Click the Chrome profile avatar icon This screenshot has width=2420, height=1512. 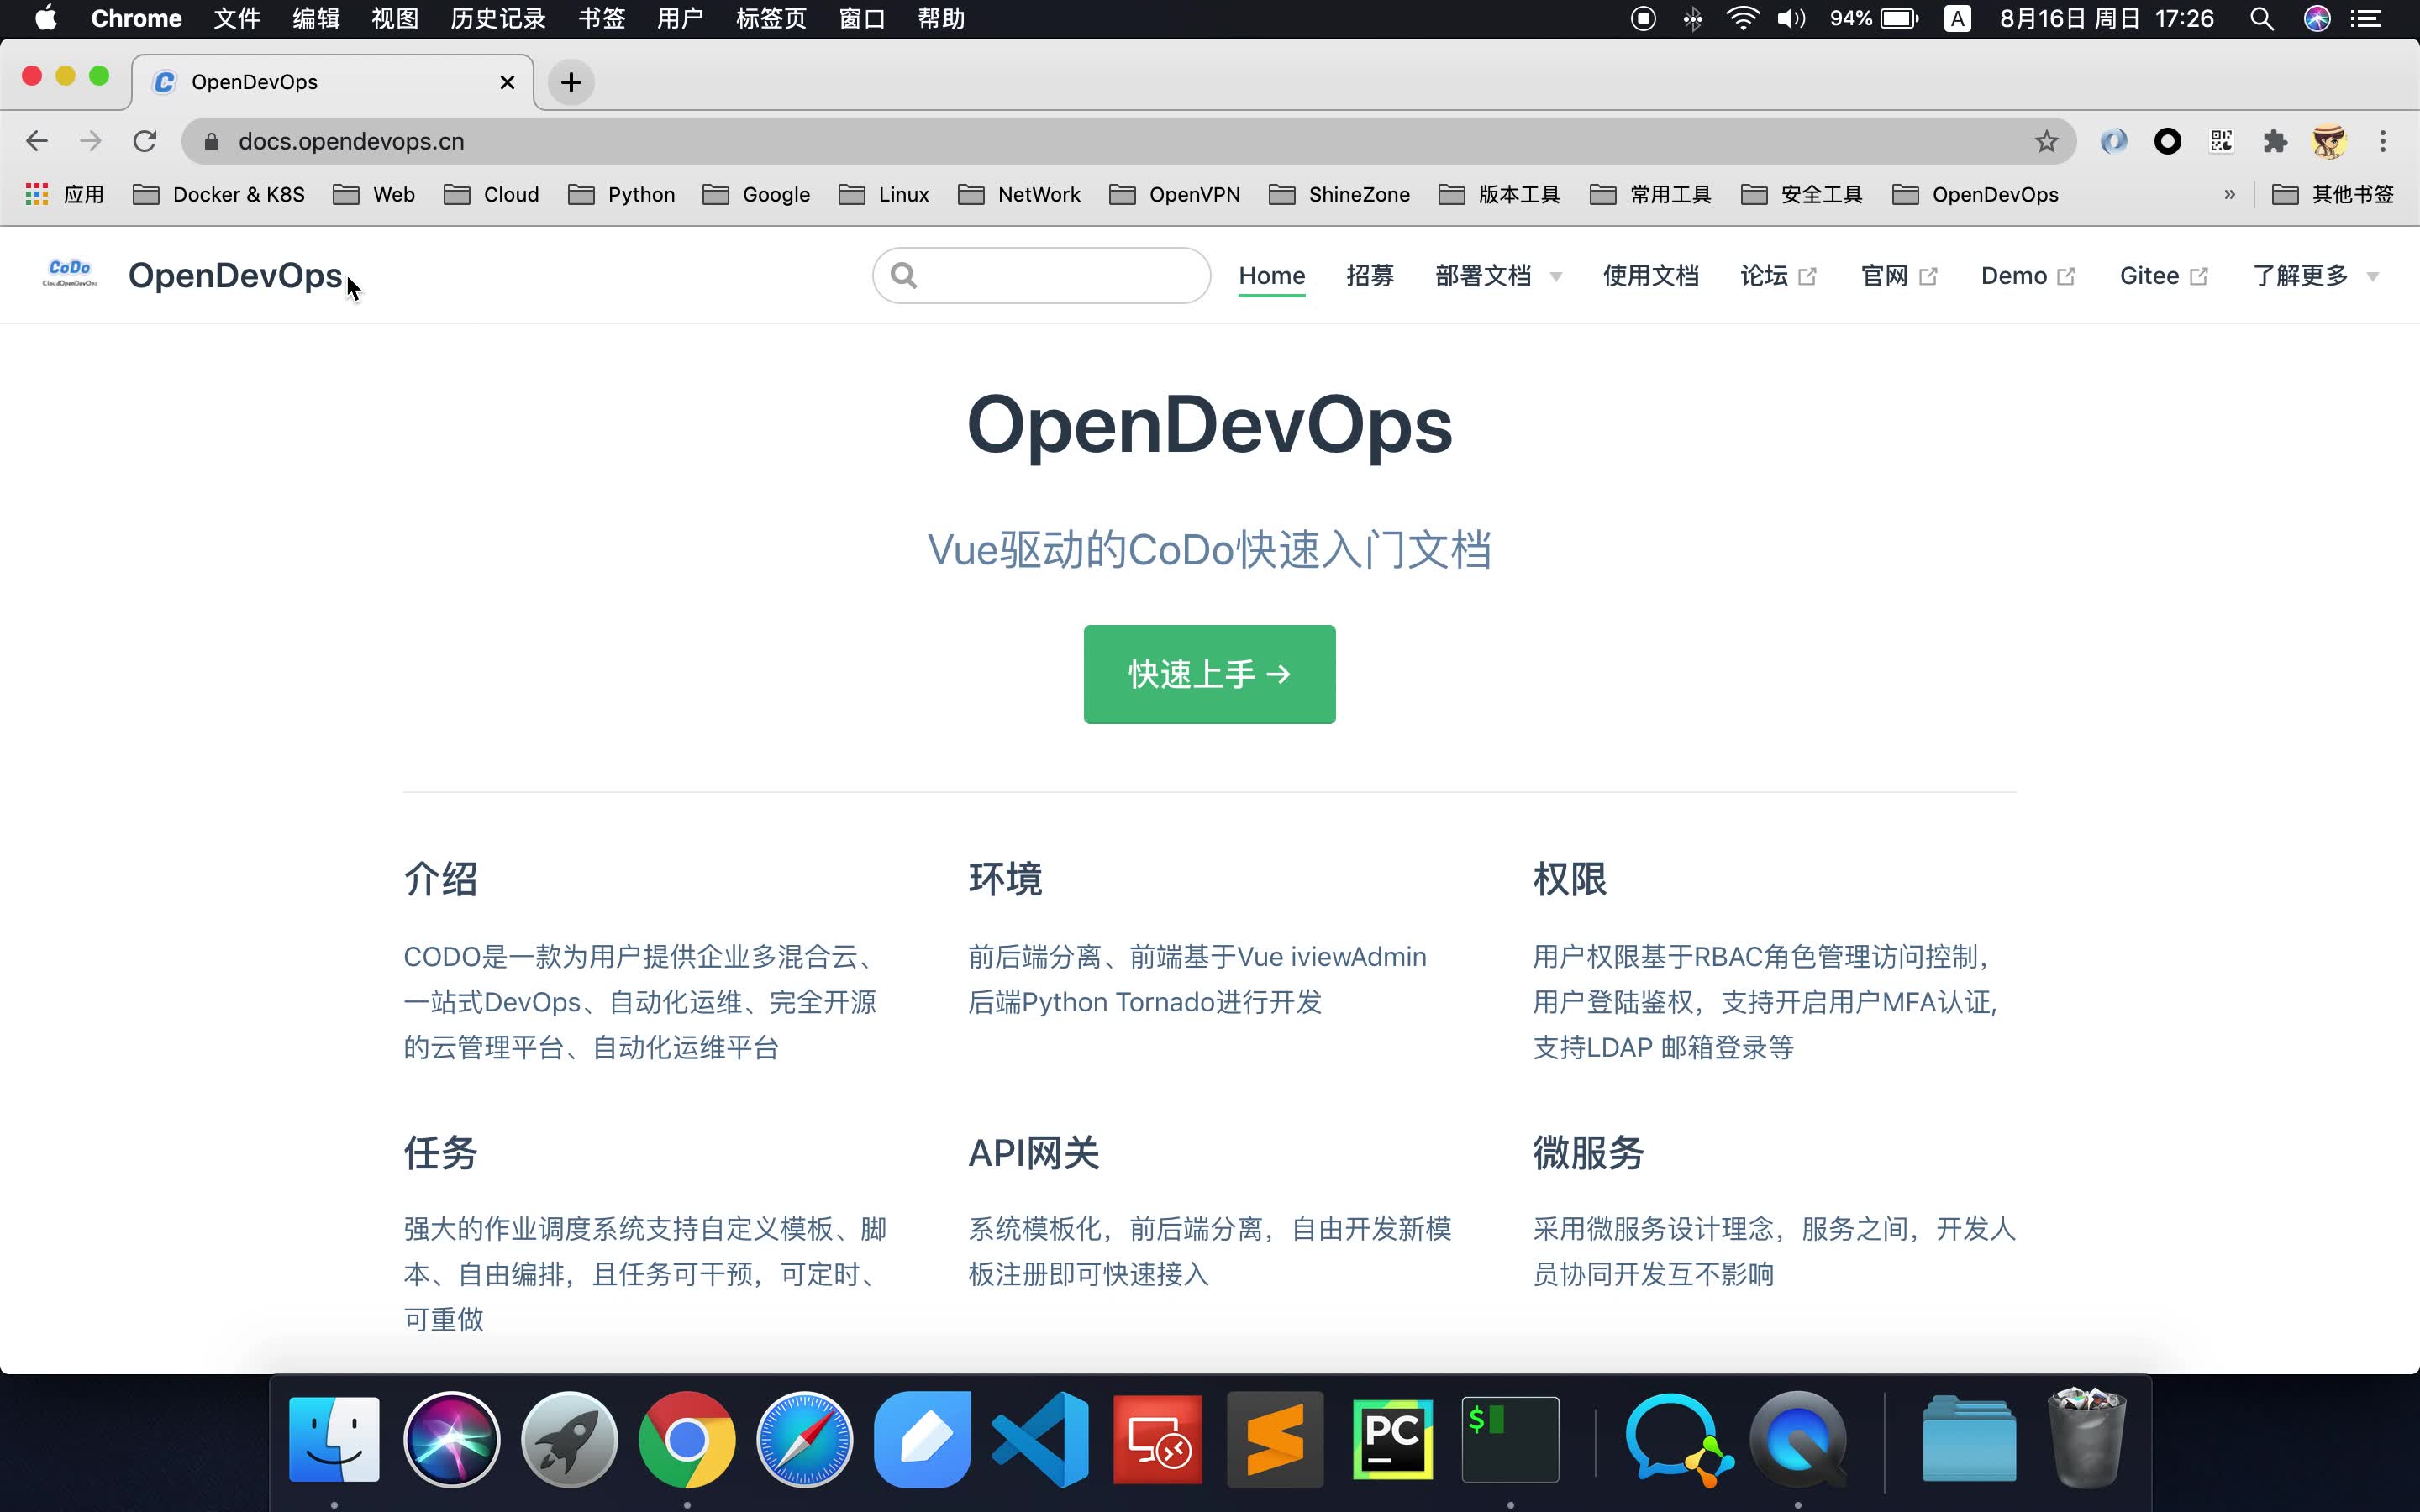tap(2329, 141)
